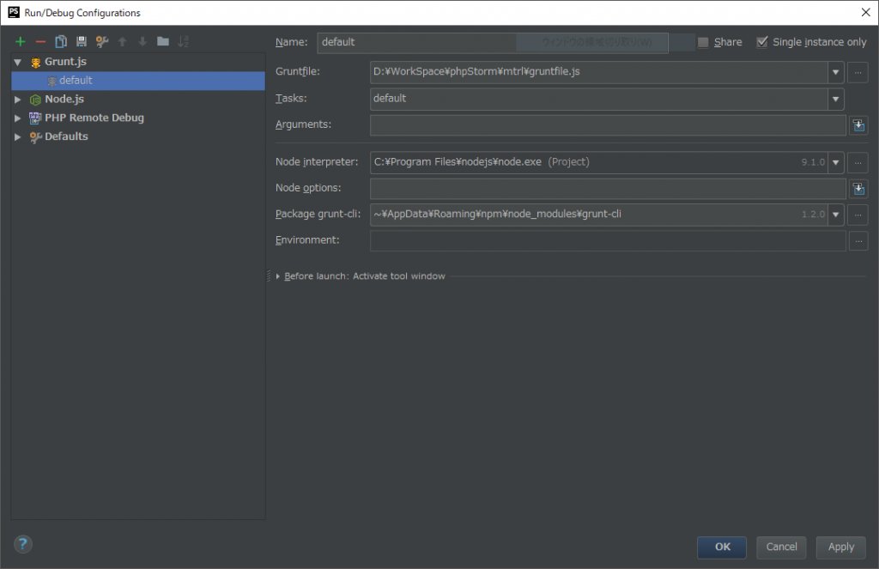The width and height of the screenshot is (879, 569).
Task: Click the Create New Folder toolbar icon
Action: click(163, 42)
